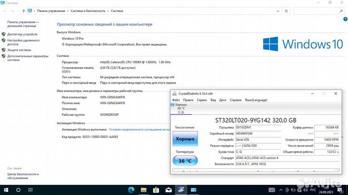Open the Windows Start menu
This screenshot has height=195, width=348.
coord(6,190)
